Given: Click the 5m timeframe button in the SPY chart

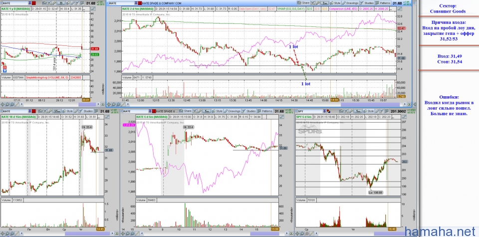Looking at the screenshot, I should (x=358, y=111).
